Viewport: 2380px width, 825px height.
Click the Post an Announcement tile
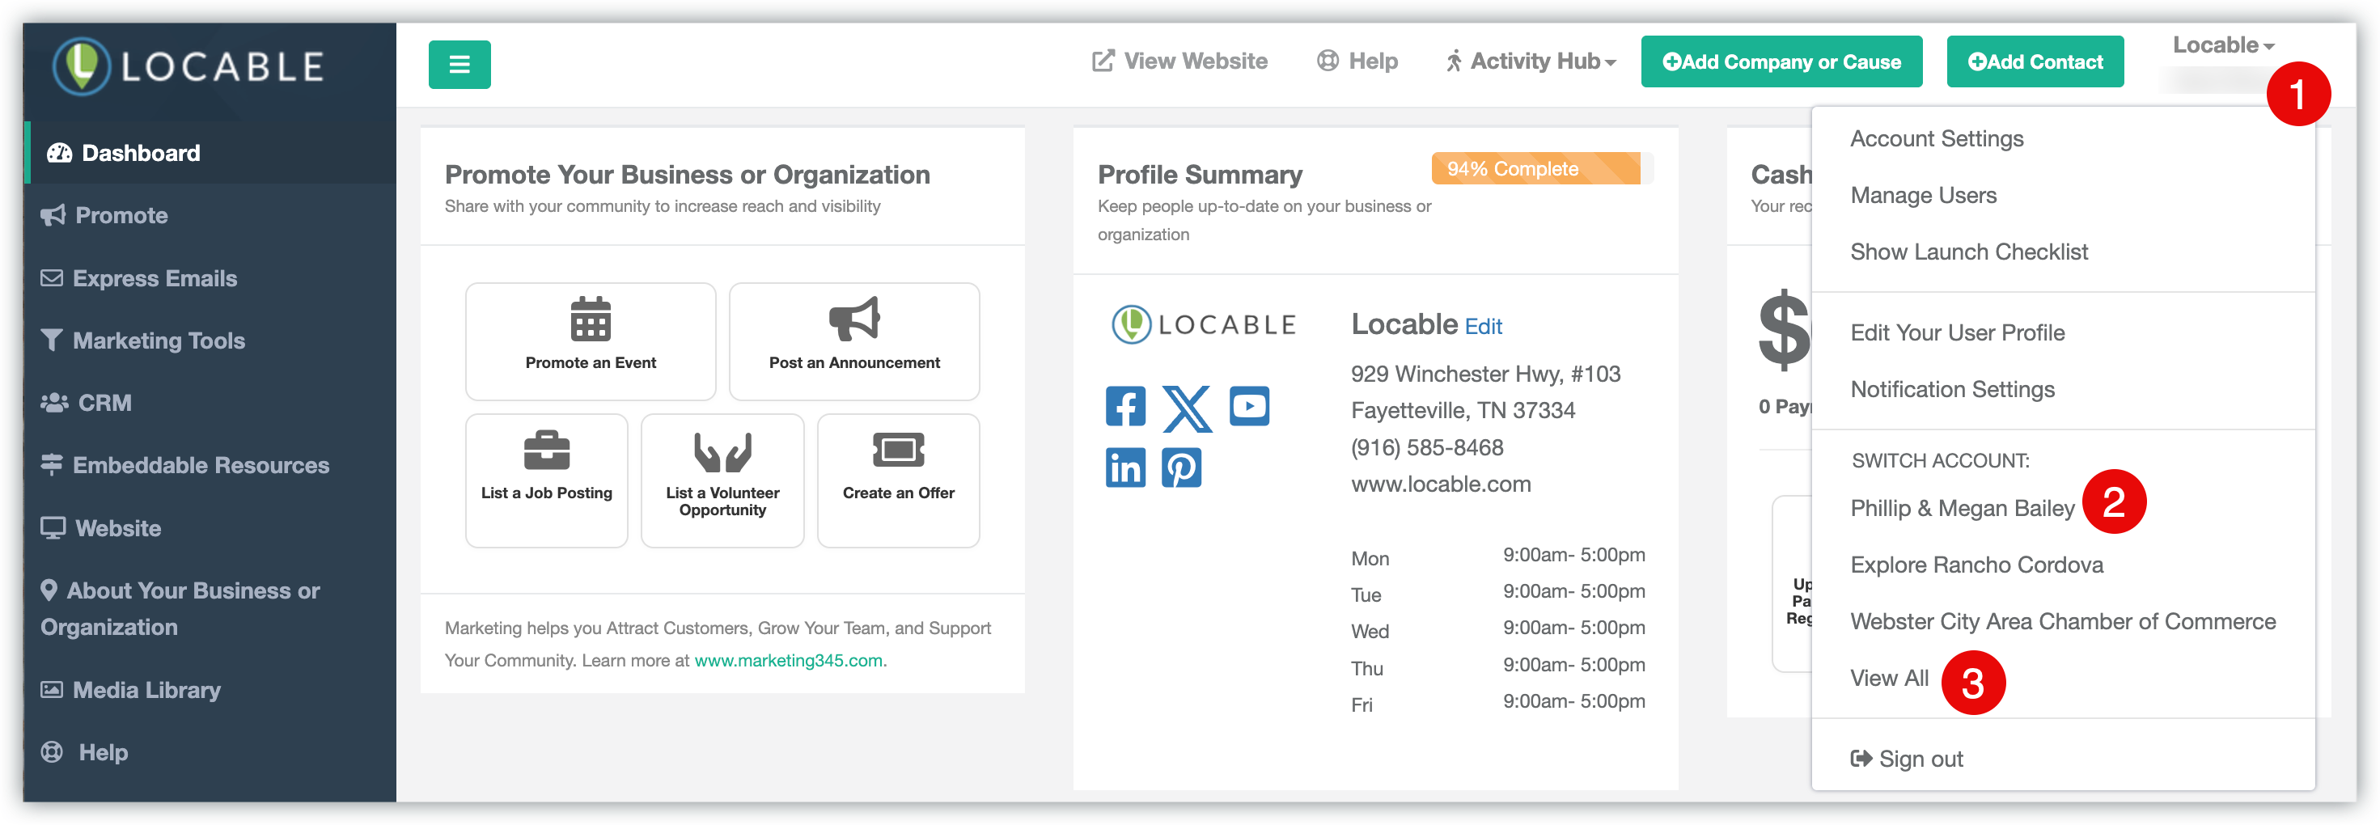point(853,341)
